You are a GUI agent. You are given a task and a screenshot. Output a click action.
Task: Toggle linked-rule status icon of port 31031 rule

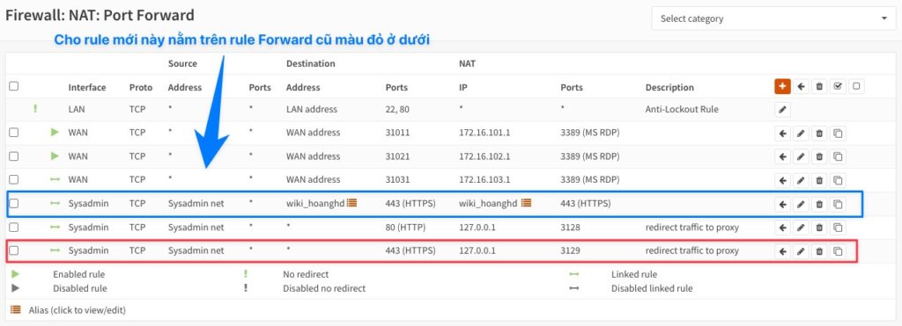pos(55,179)
